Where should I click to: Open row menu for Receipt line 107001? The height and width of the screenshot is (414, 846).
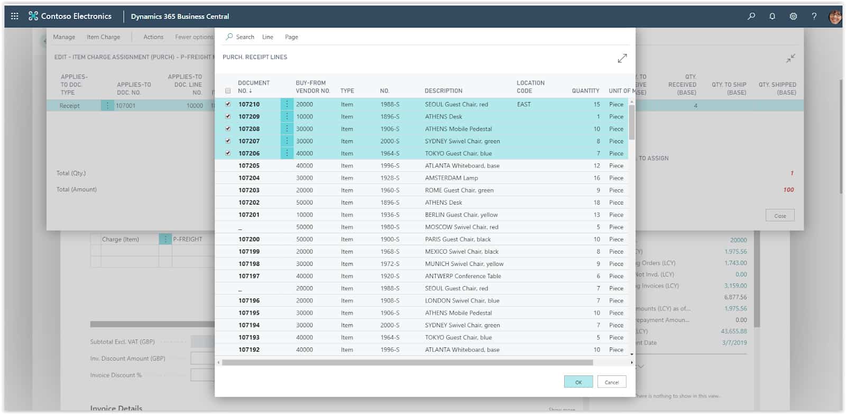(x=107, y=105)
